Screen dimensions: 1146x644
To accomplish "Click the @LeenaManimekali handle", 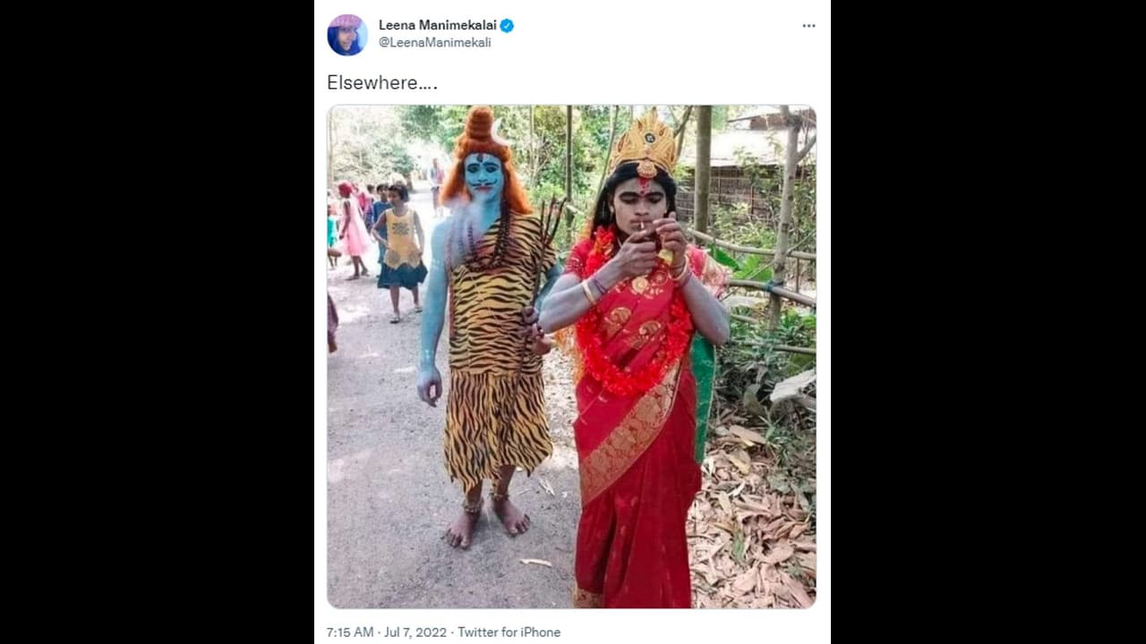I will 434,41.
